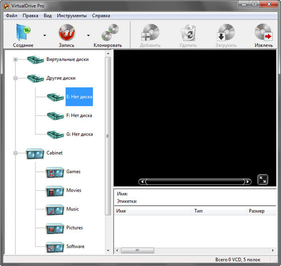Open the Справка menu
This screenshot has height=266, width=281.
(x=101, y=16)
